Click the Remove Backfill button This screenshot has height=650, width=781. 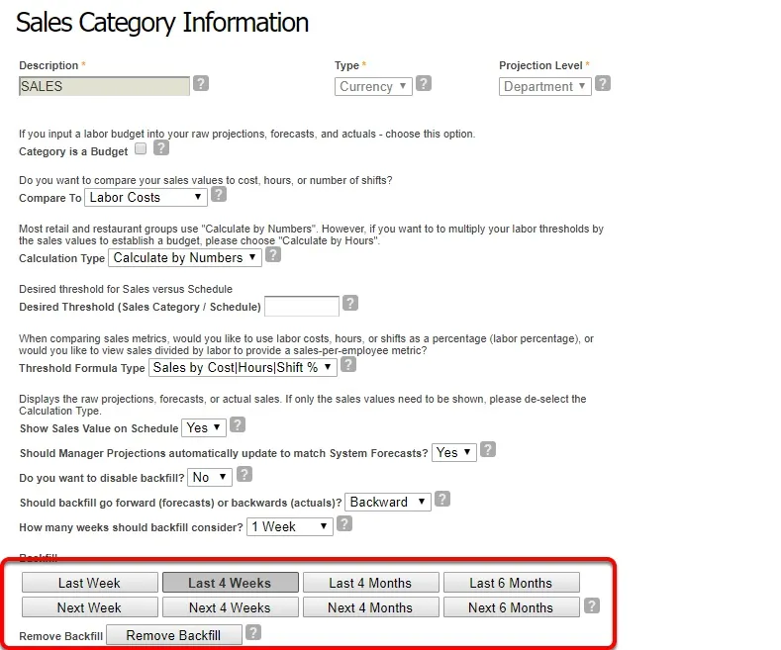point(174,635)
